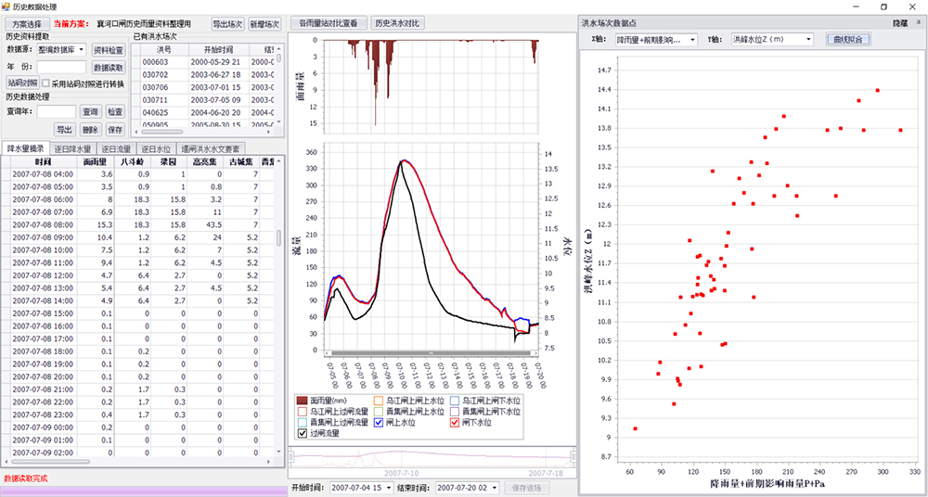Click the 曲线拟合 button
The height and width of the screenshot is (497, 928).
848,40
